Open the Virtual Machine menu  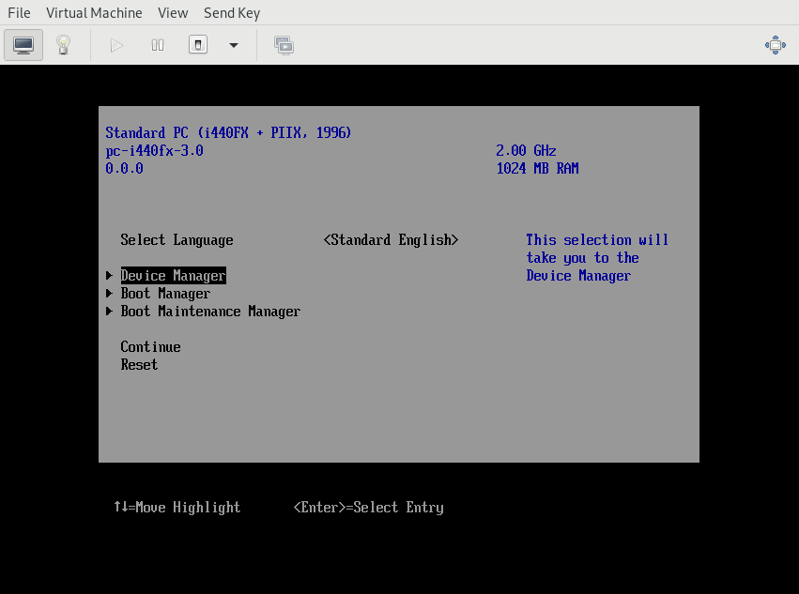[94, 13]
